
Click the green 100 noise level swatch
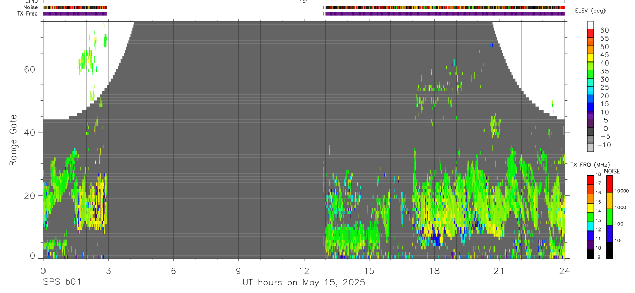tap(609, 217)
